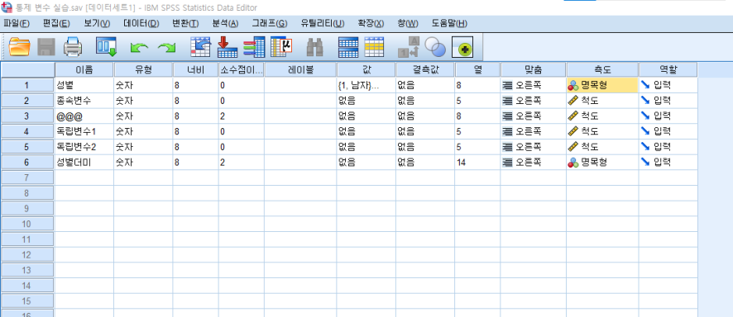Click the SPSS app icon in title bar
The width and height of the screenshot is (733, 317).
pos(7,7)
